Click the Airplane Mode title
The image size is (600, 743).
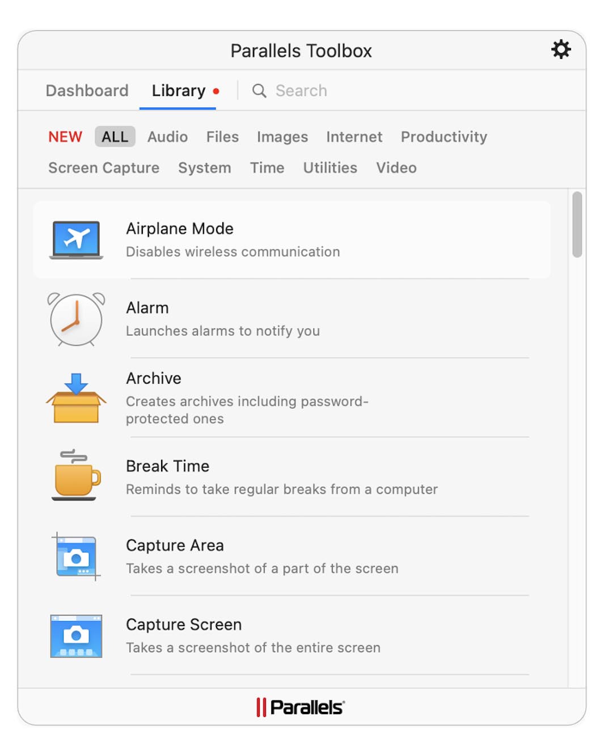pyautogui.click(x=180, y=229)
